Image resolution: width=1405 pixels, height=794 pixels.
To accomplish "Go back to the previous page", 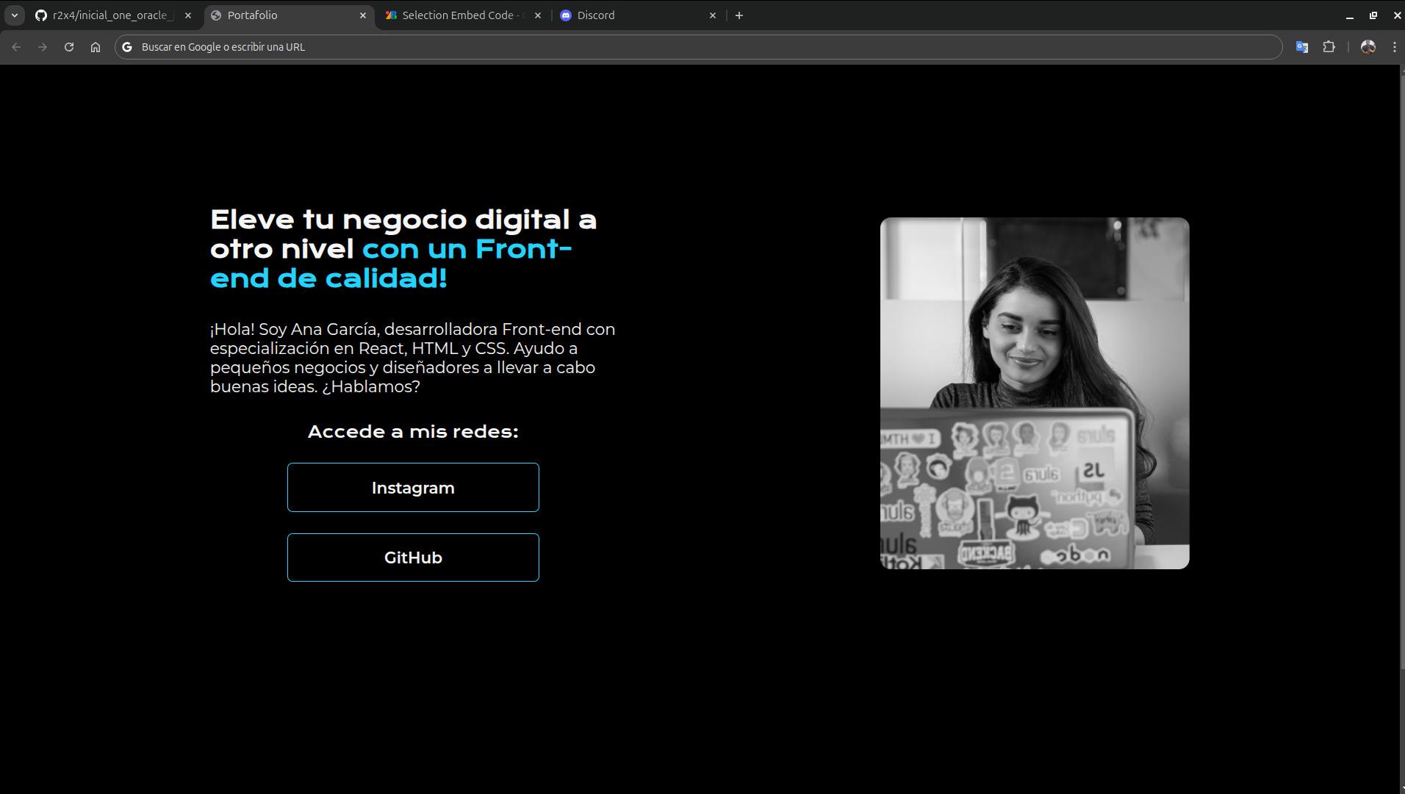I will [16, 47].
